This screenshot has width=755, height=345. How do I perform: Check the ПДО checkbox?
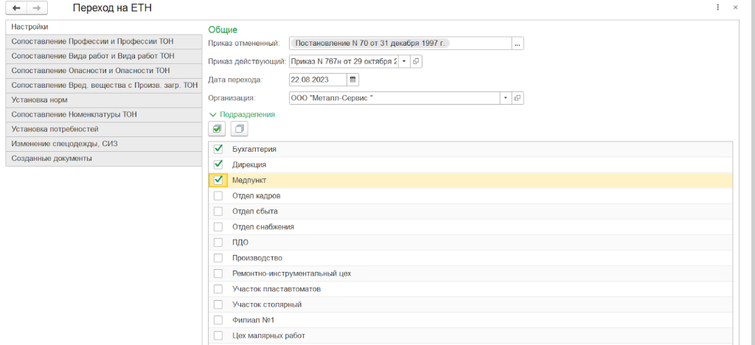(x=218, y=242)
